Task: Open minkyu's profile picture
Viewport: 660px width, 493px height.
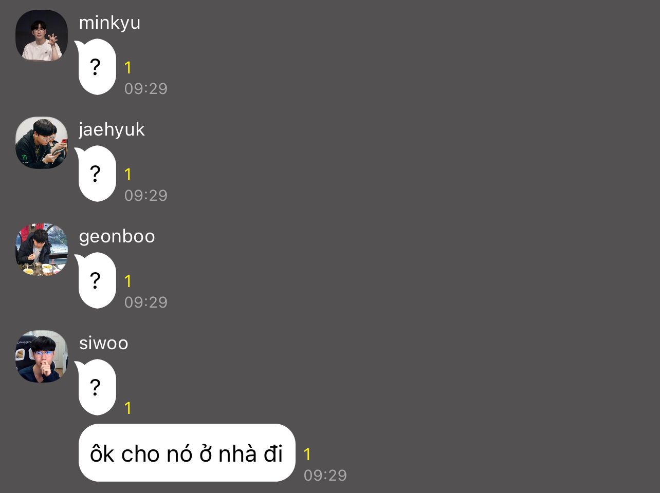Action: pyautogui.click(x=42, y=35)
